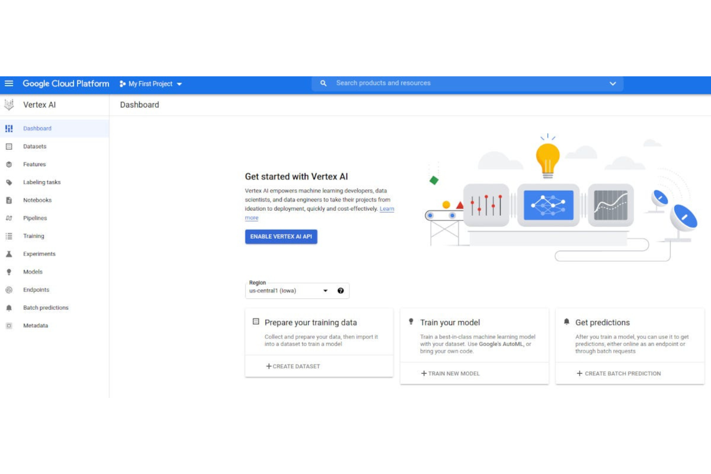Click the Labeling tasks tag icon
Screen dimensions: 711x474
tap(9, 182)
